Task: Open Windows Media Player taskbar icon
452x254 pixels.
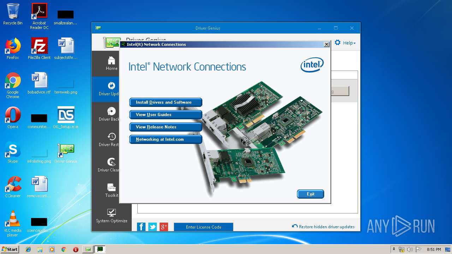Action: click(x=52, y=249)
